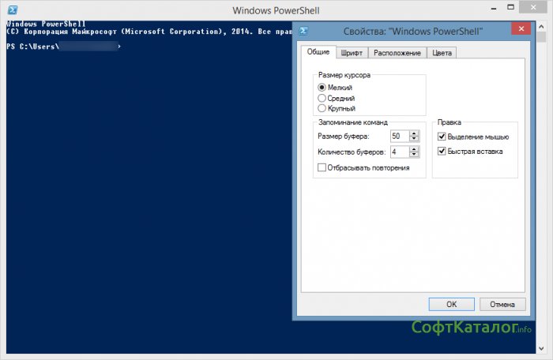Decrease Количество буферов with the down arrow
This screenshot has width=553, height=360.
415,154
